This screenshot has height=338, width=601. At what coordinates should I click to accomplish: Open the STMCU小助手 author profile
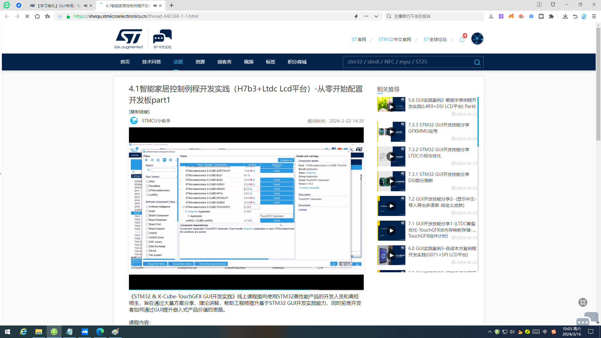click(x=156, y=121)
